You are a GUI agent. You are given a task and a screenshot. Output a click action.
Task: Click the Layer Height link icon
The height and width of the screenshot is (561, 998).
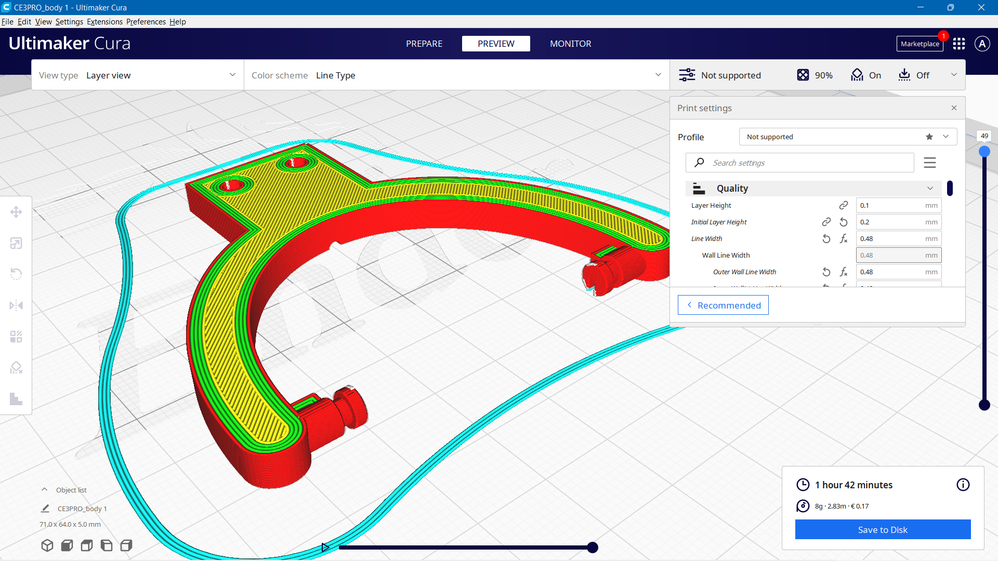click(843, 206)
